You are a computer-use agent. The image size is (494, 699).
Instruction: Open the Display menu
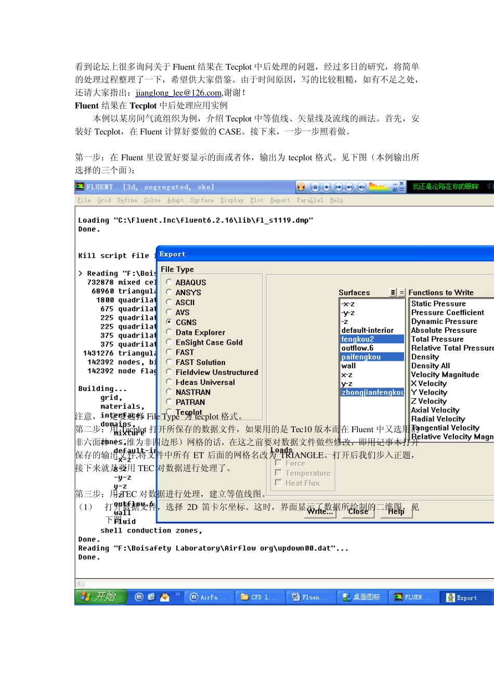coord(232,200)
